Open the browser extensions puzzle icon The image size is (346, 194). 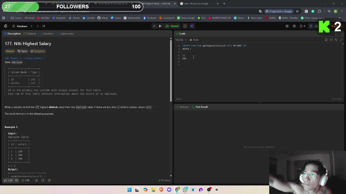pos(320,11)
